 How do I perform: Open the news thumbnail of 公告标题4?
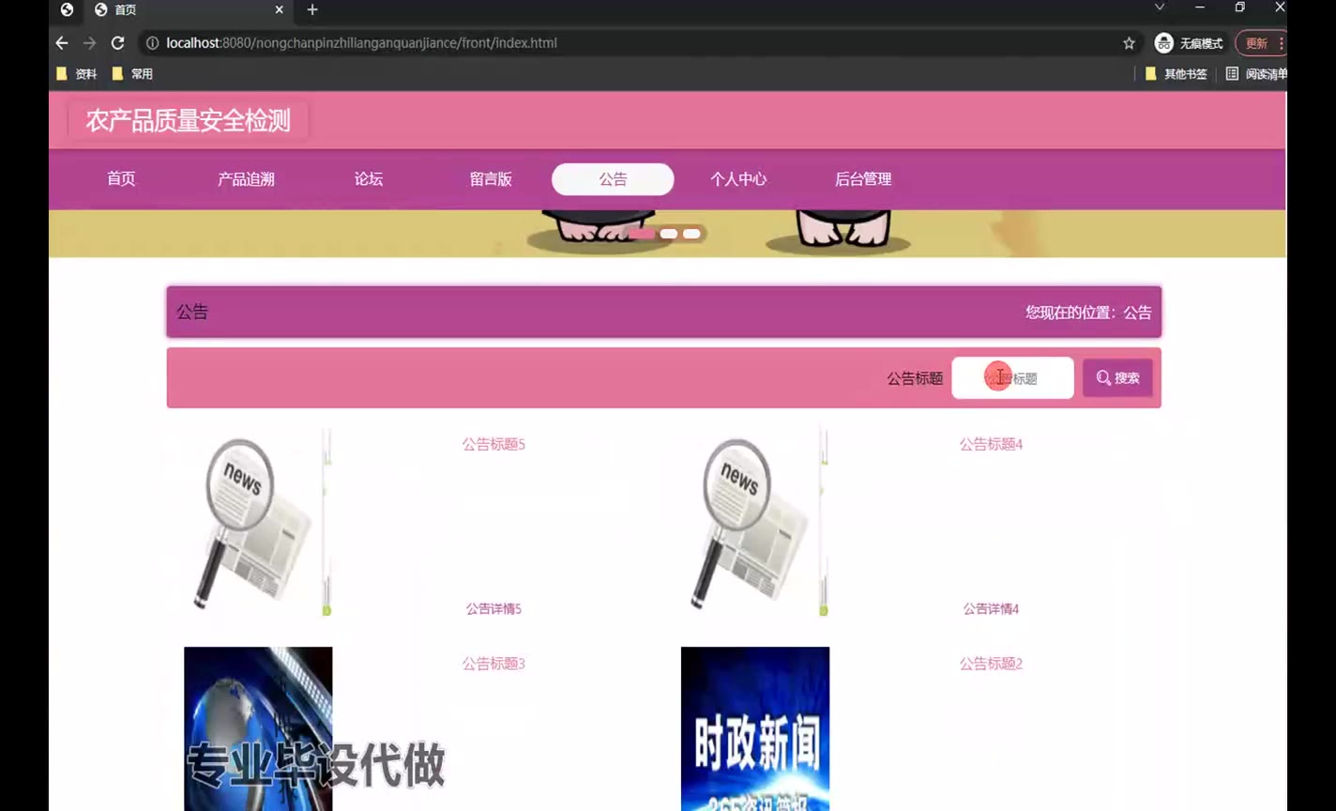coord(755,522)
